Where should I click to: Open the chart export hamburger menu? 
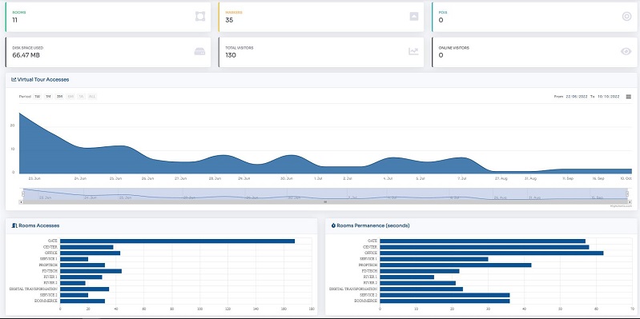tap(629, 97)
